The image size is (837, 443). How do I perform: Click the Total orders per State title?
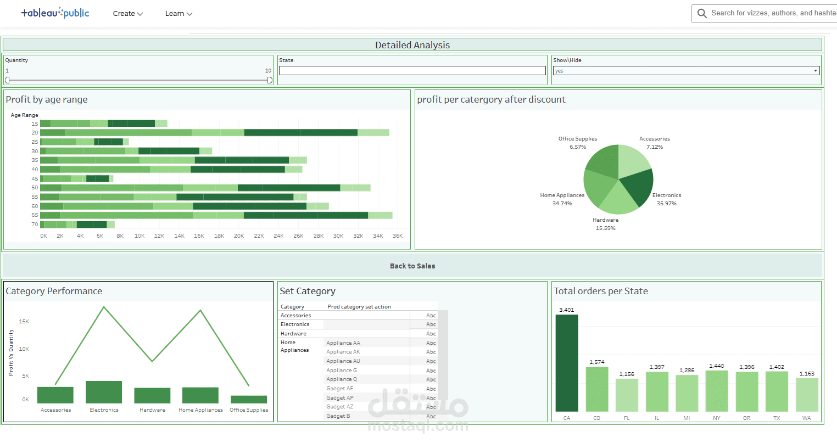pyautogui.click(x=601, y=291)
